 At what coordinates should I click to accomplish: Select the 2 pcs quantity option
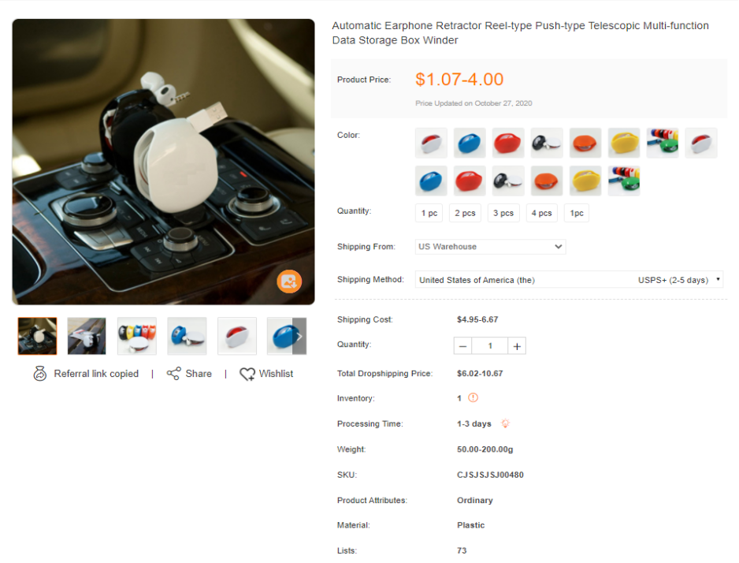coord(465,213)
